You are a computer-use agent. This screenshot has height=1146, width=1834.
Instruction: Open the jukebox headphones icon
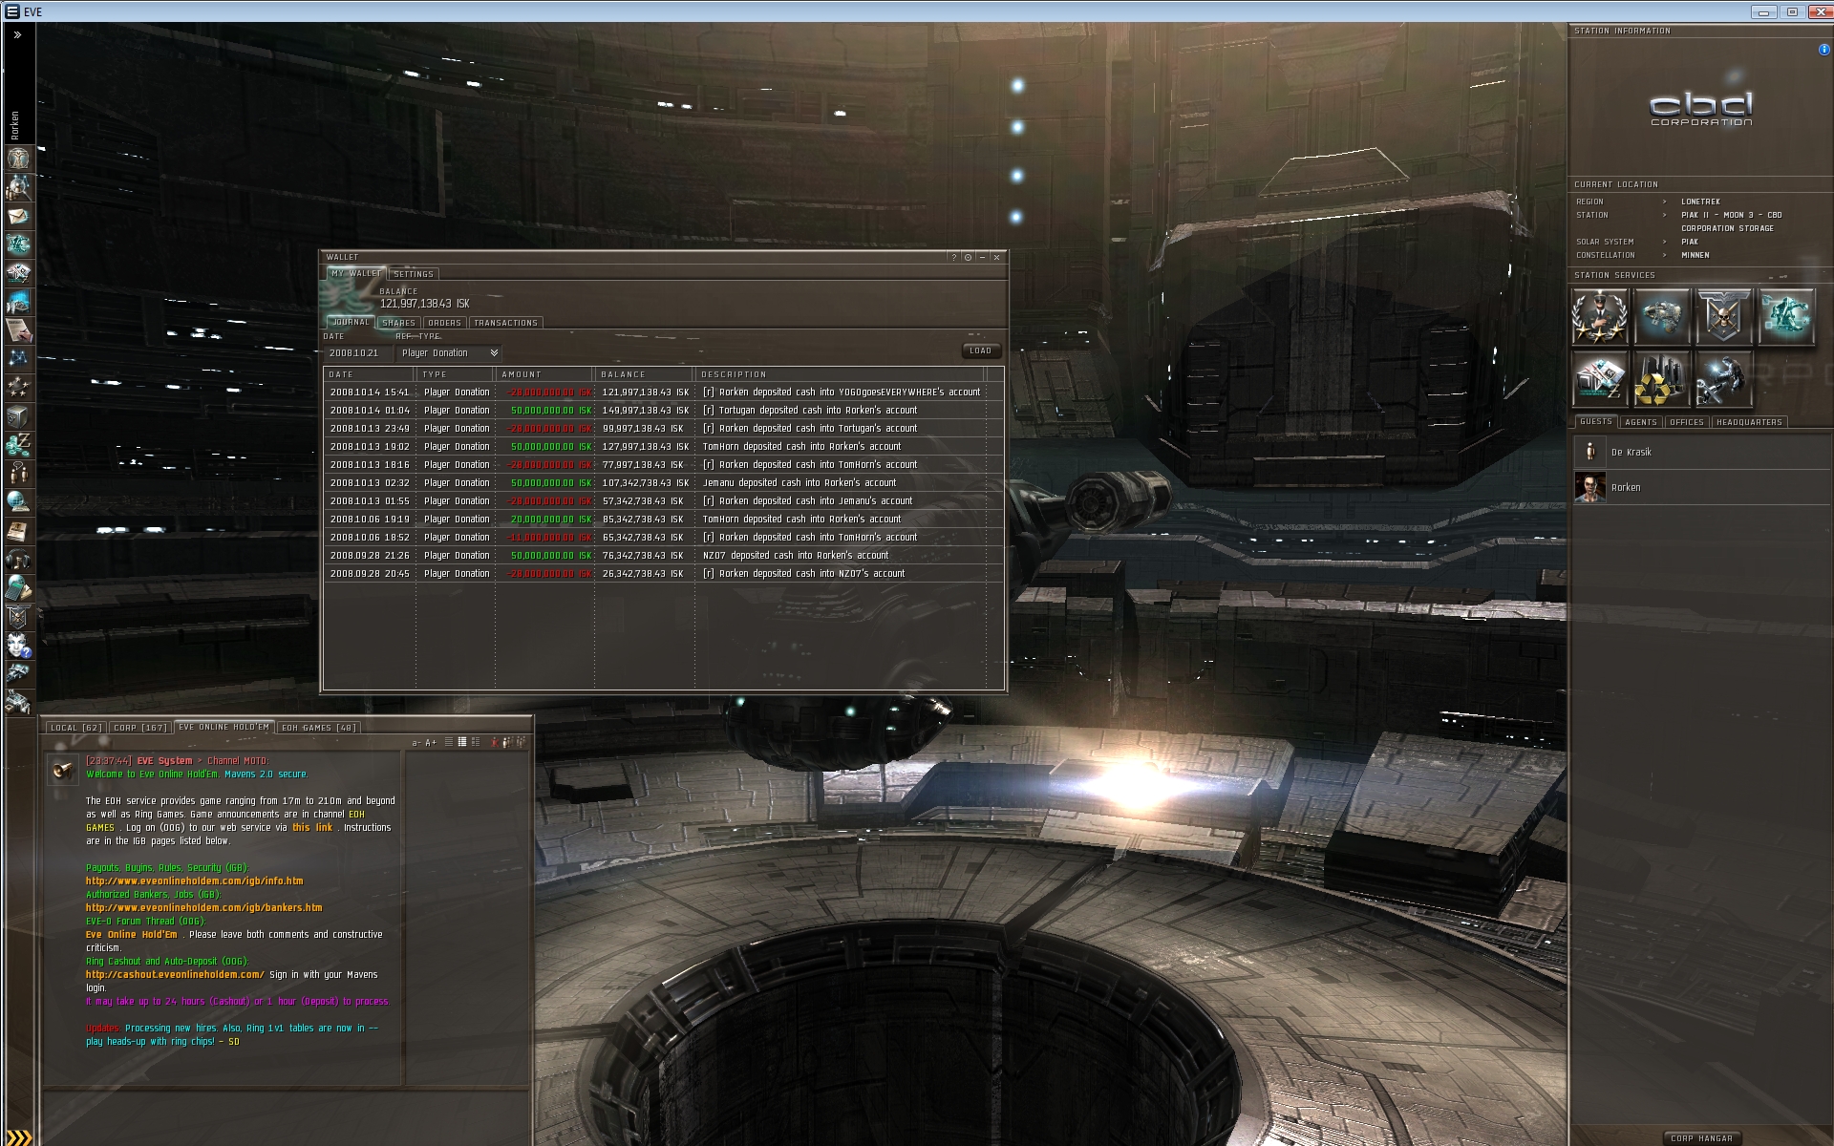(x=18, y=560)
